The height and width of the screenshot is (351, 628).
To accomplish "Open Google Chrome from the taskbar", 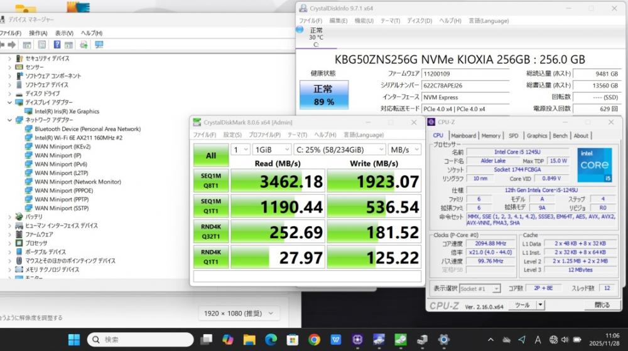I will [x=315, y=340].
